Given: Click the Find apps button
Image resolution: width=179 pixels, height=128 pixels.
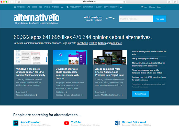Looking at the screenshot, I should (x=160, y=19).
